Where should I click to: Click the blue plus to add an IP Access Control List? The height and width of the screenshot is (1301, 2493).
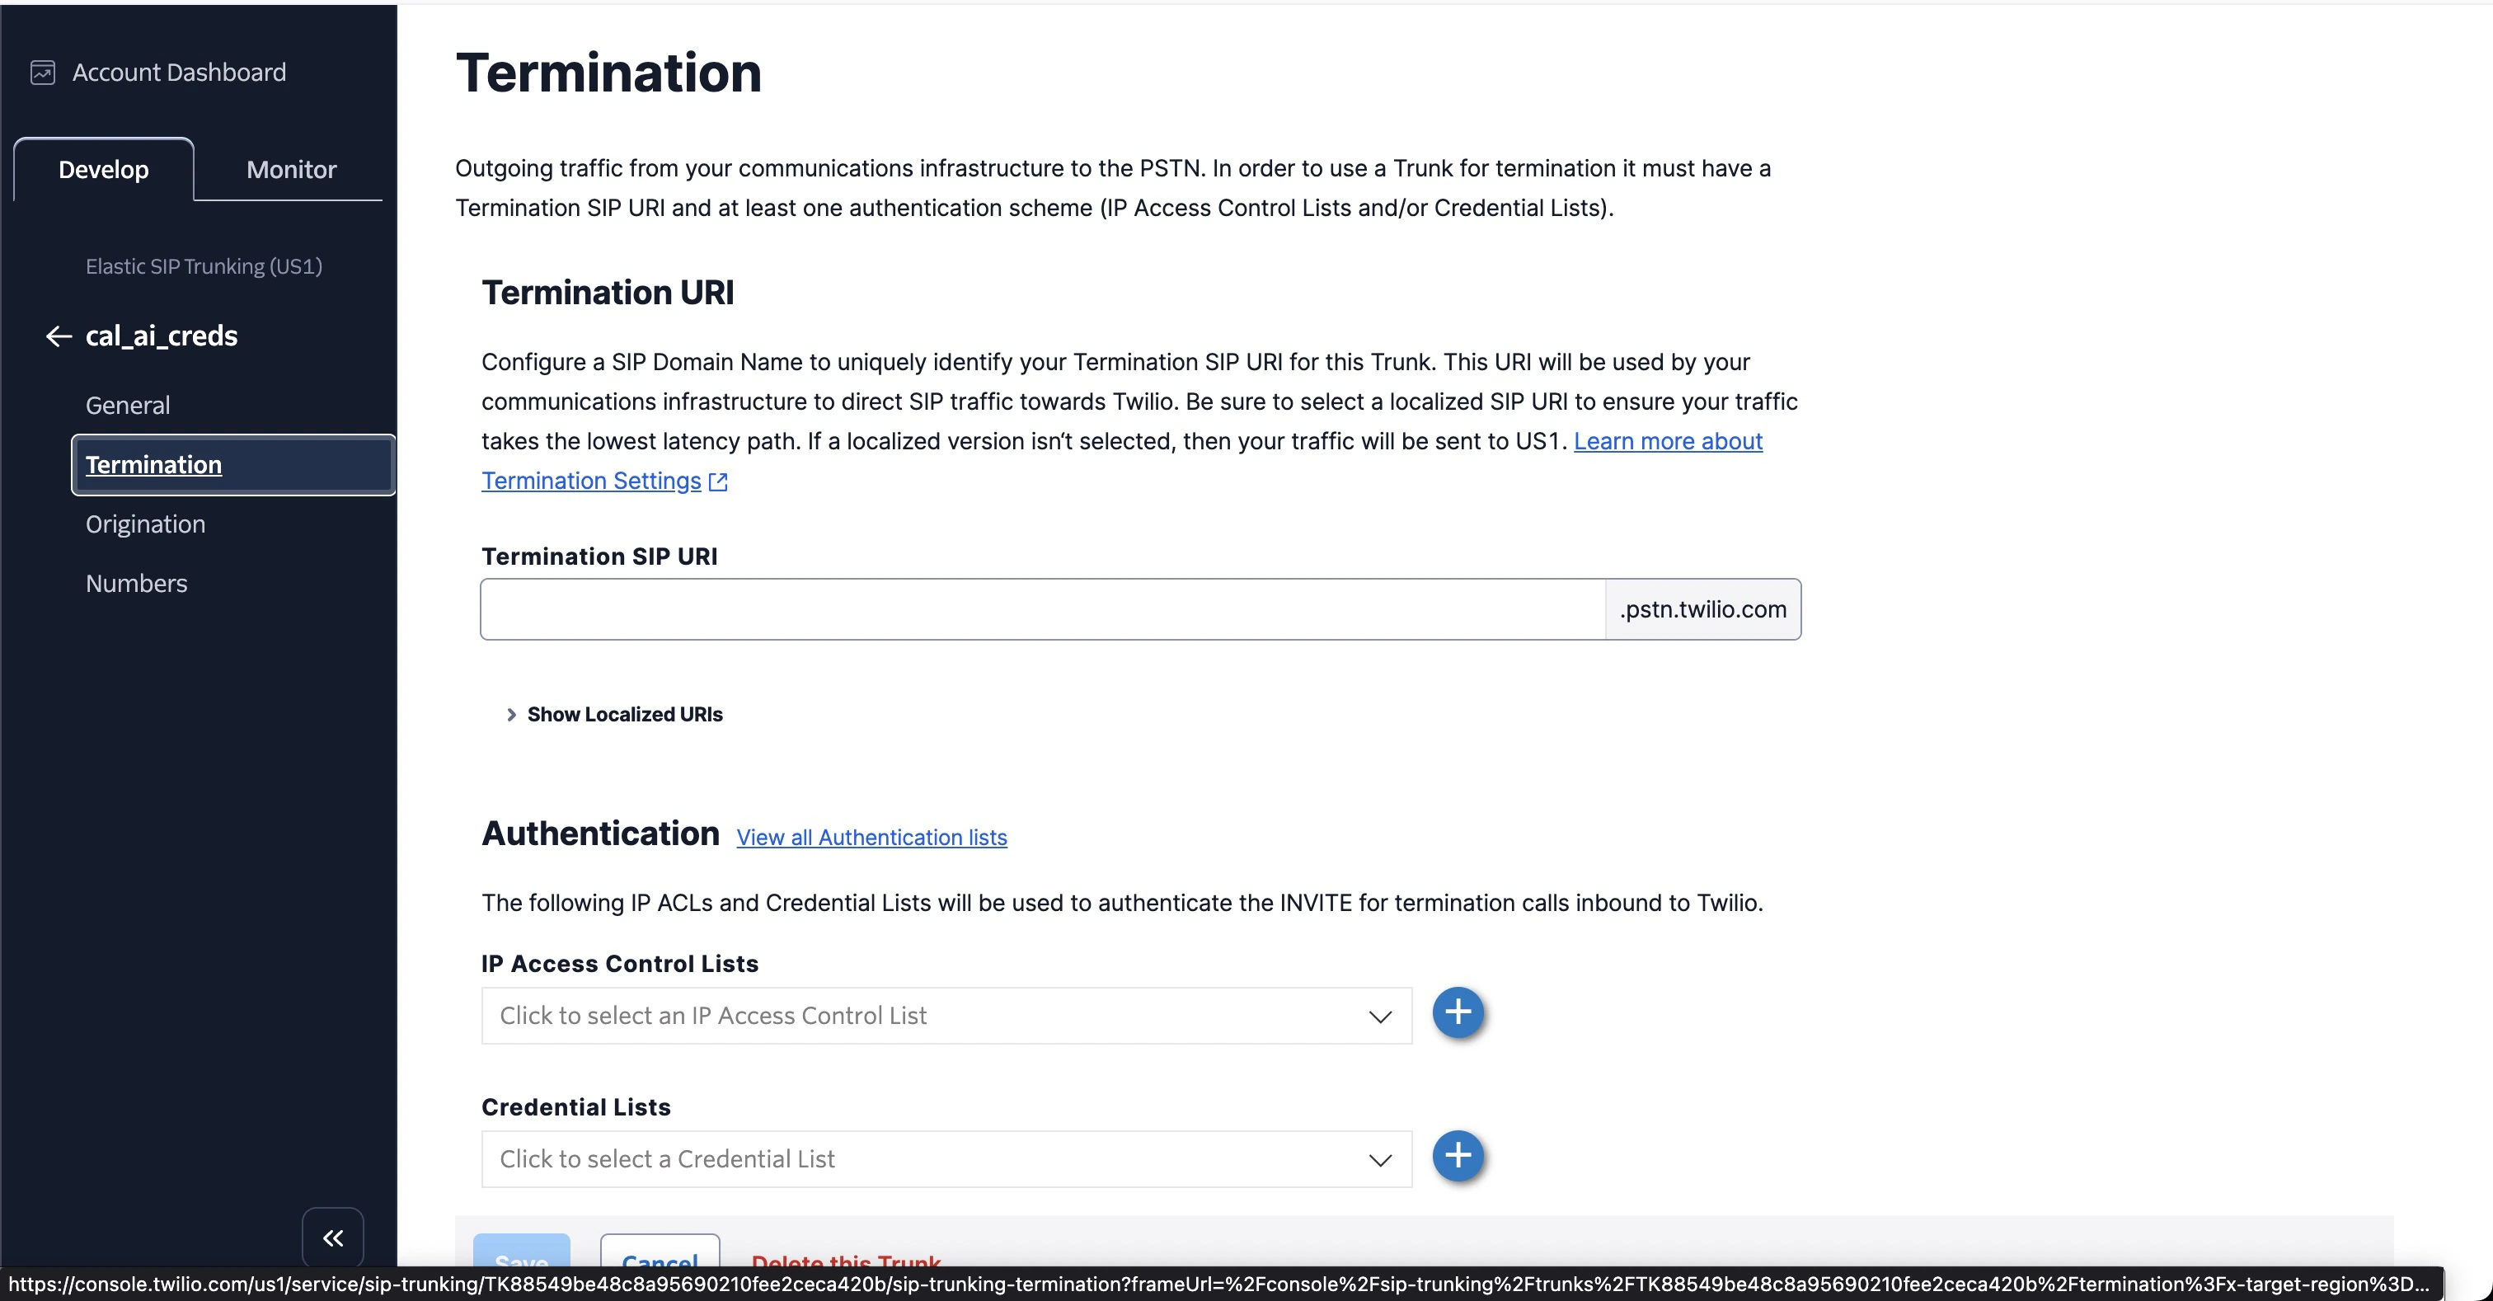(x=1458, y=1012)
